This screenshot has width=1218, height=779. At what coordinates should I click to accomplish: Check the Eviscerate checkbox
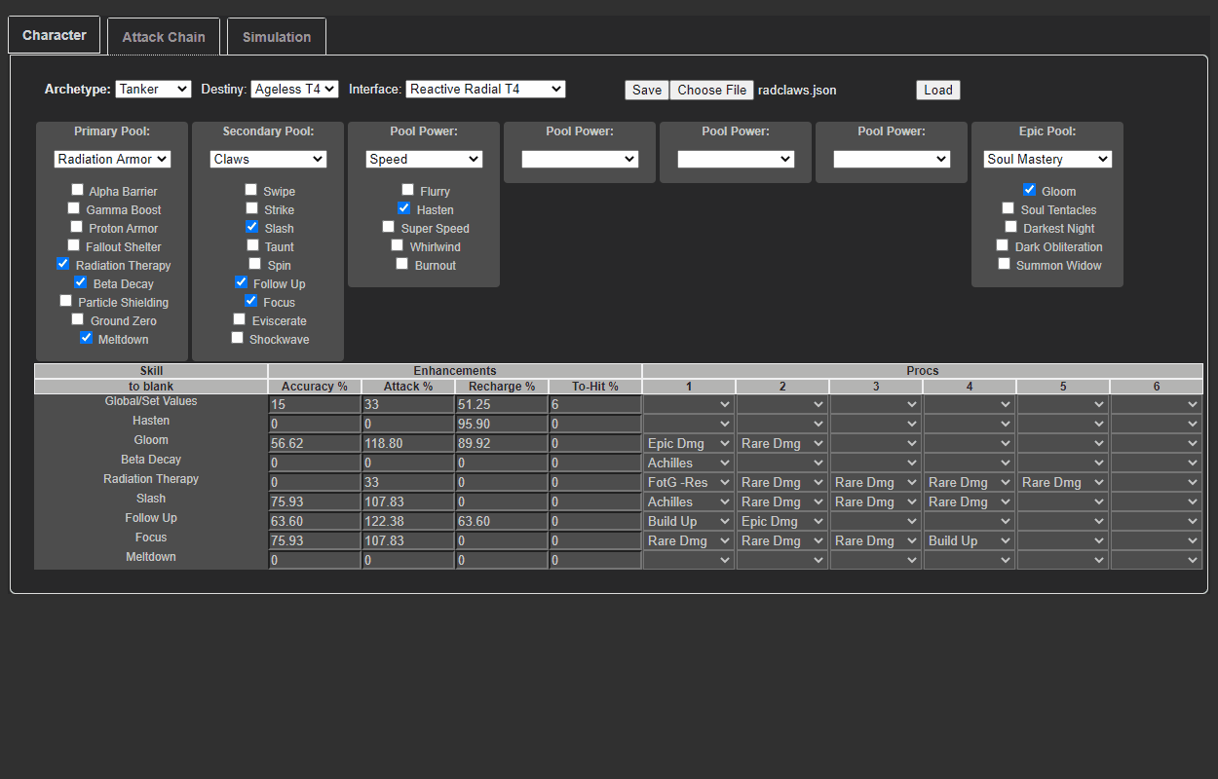click(240, 319)
